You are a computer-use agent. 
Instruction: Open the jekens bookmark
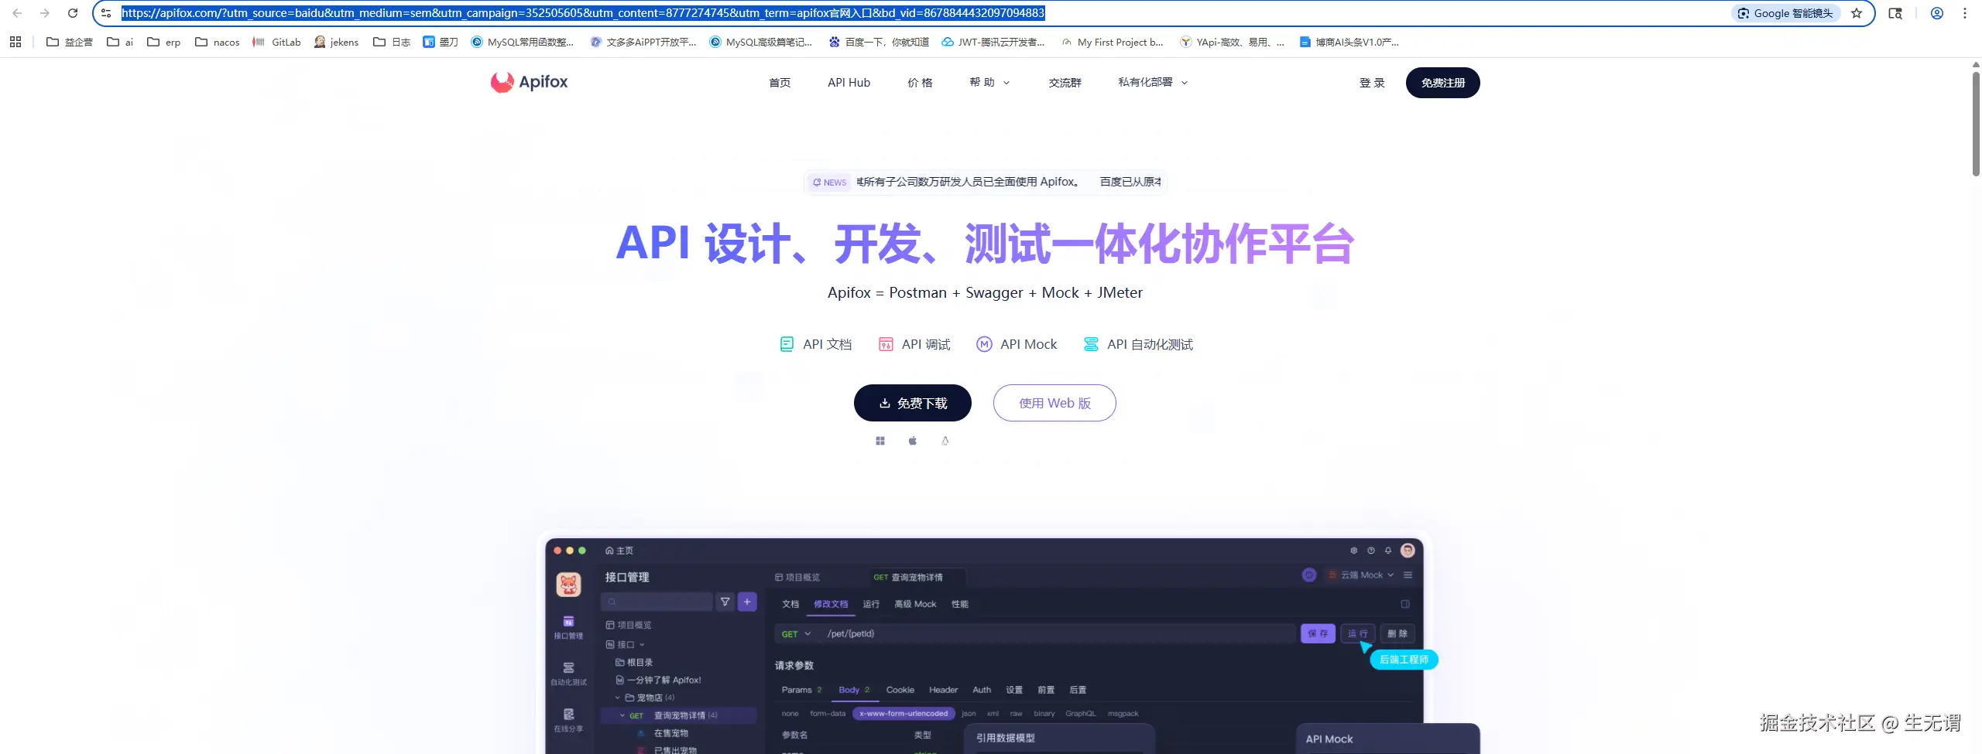(x=336, y=42)
